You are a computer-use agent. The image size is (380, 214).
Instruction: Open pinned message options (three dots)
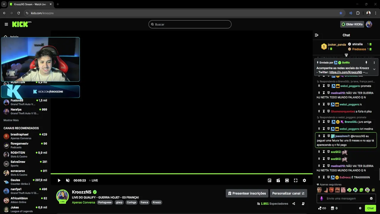(374, 63)
